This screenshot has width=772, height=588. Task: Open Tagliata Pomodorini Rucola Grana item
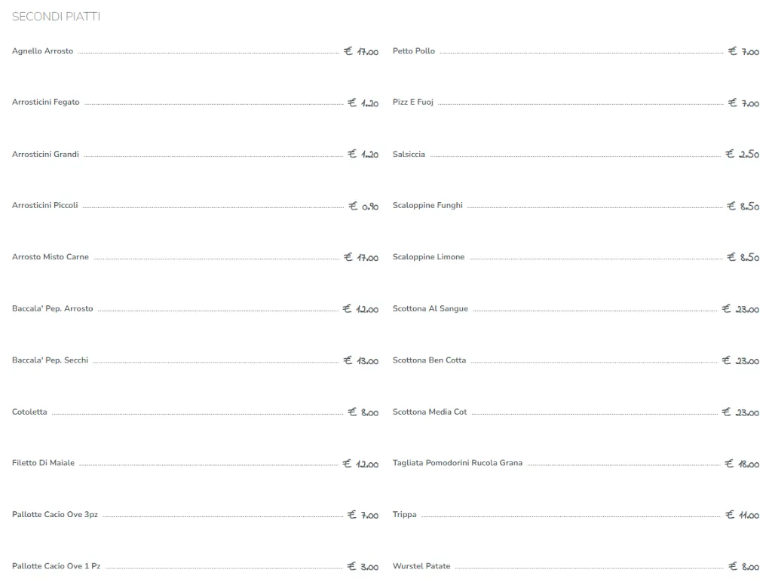point(458,463)
